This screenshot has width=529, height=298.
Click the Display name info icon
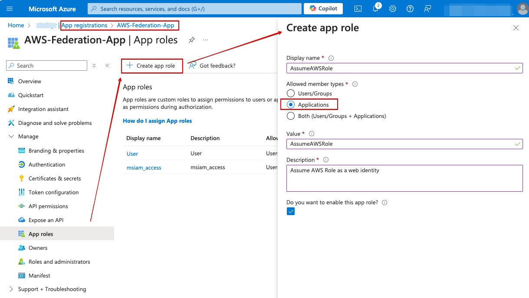tap(331, 58)
